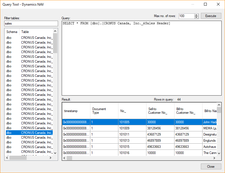
Task: Sort table list by the Schema column header
Action: 12,32
